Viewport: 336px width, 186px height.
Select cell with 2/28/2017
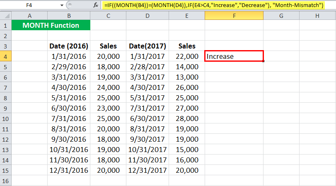147,67
